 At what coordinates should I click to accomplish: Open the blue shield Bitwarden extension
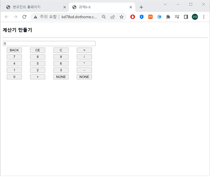click(x=142, y=17)
